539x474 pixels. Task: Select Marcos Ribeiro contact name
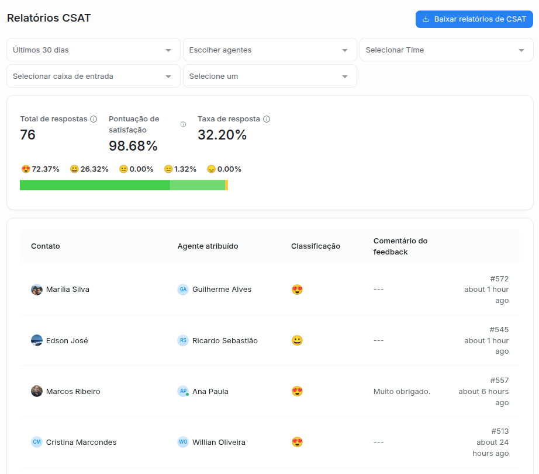coord(73,392)
